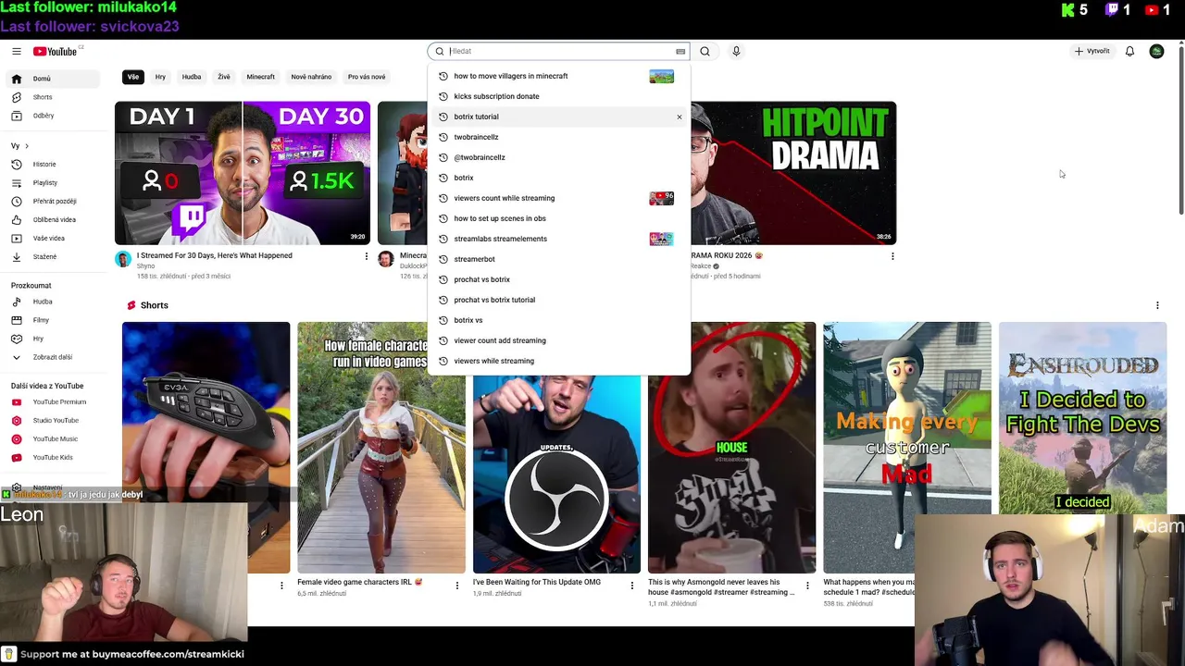Select the Hry filter chip
1185x666 pixels.
(160, 77)
